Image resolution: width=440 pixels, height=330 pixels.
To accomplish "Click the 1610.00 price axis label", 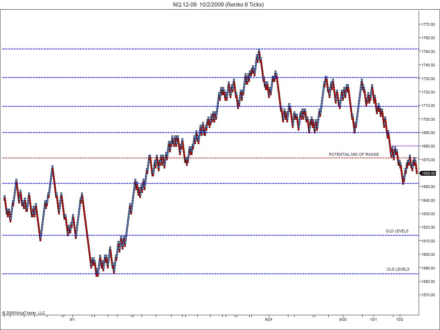I will pyautogui.click(x=428, y=241).
